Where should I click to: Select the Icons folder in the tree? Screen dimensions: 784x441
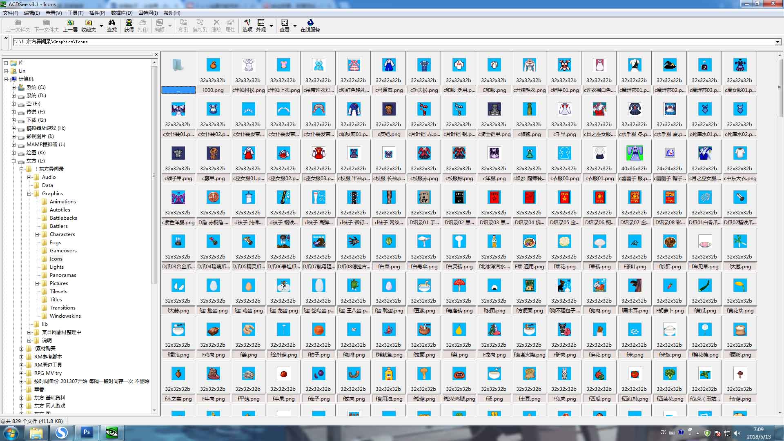(56, 259)
